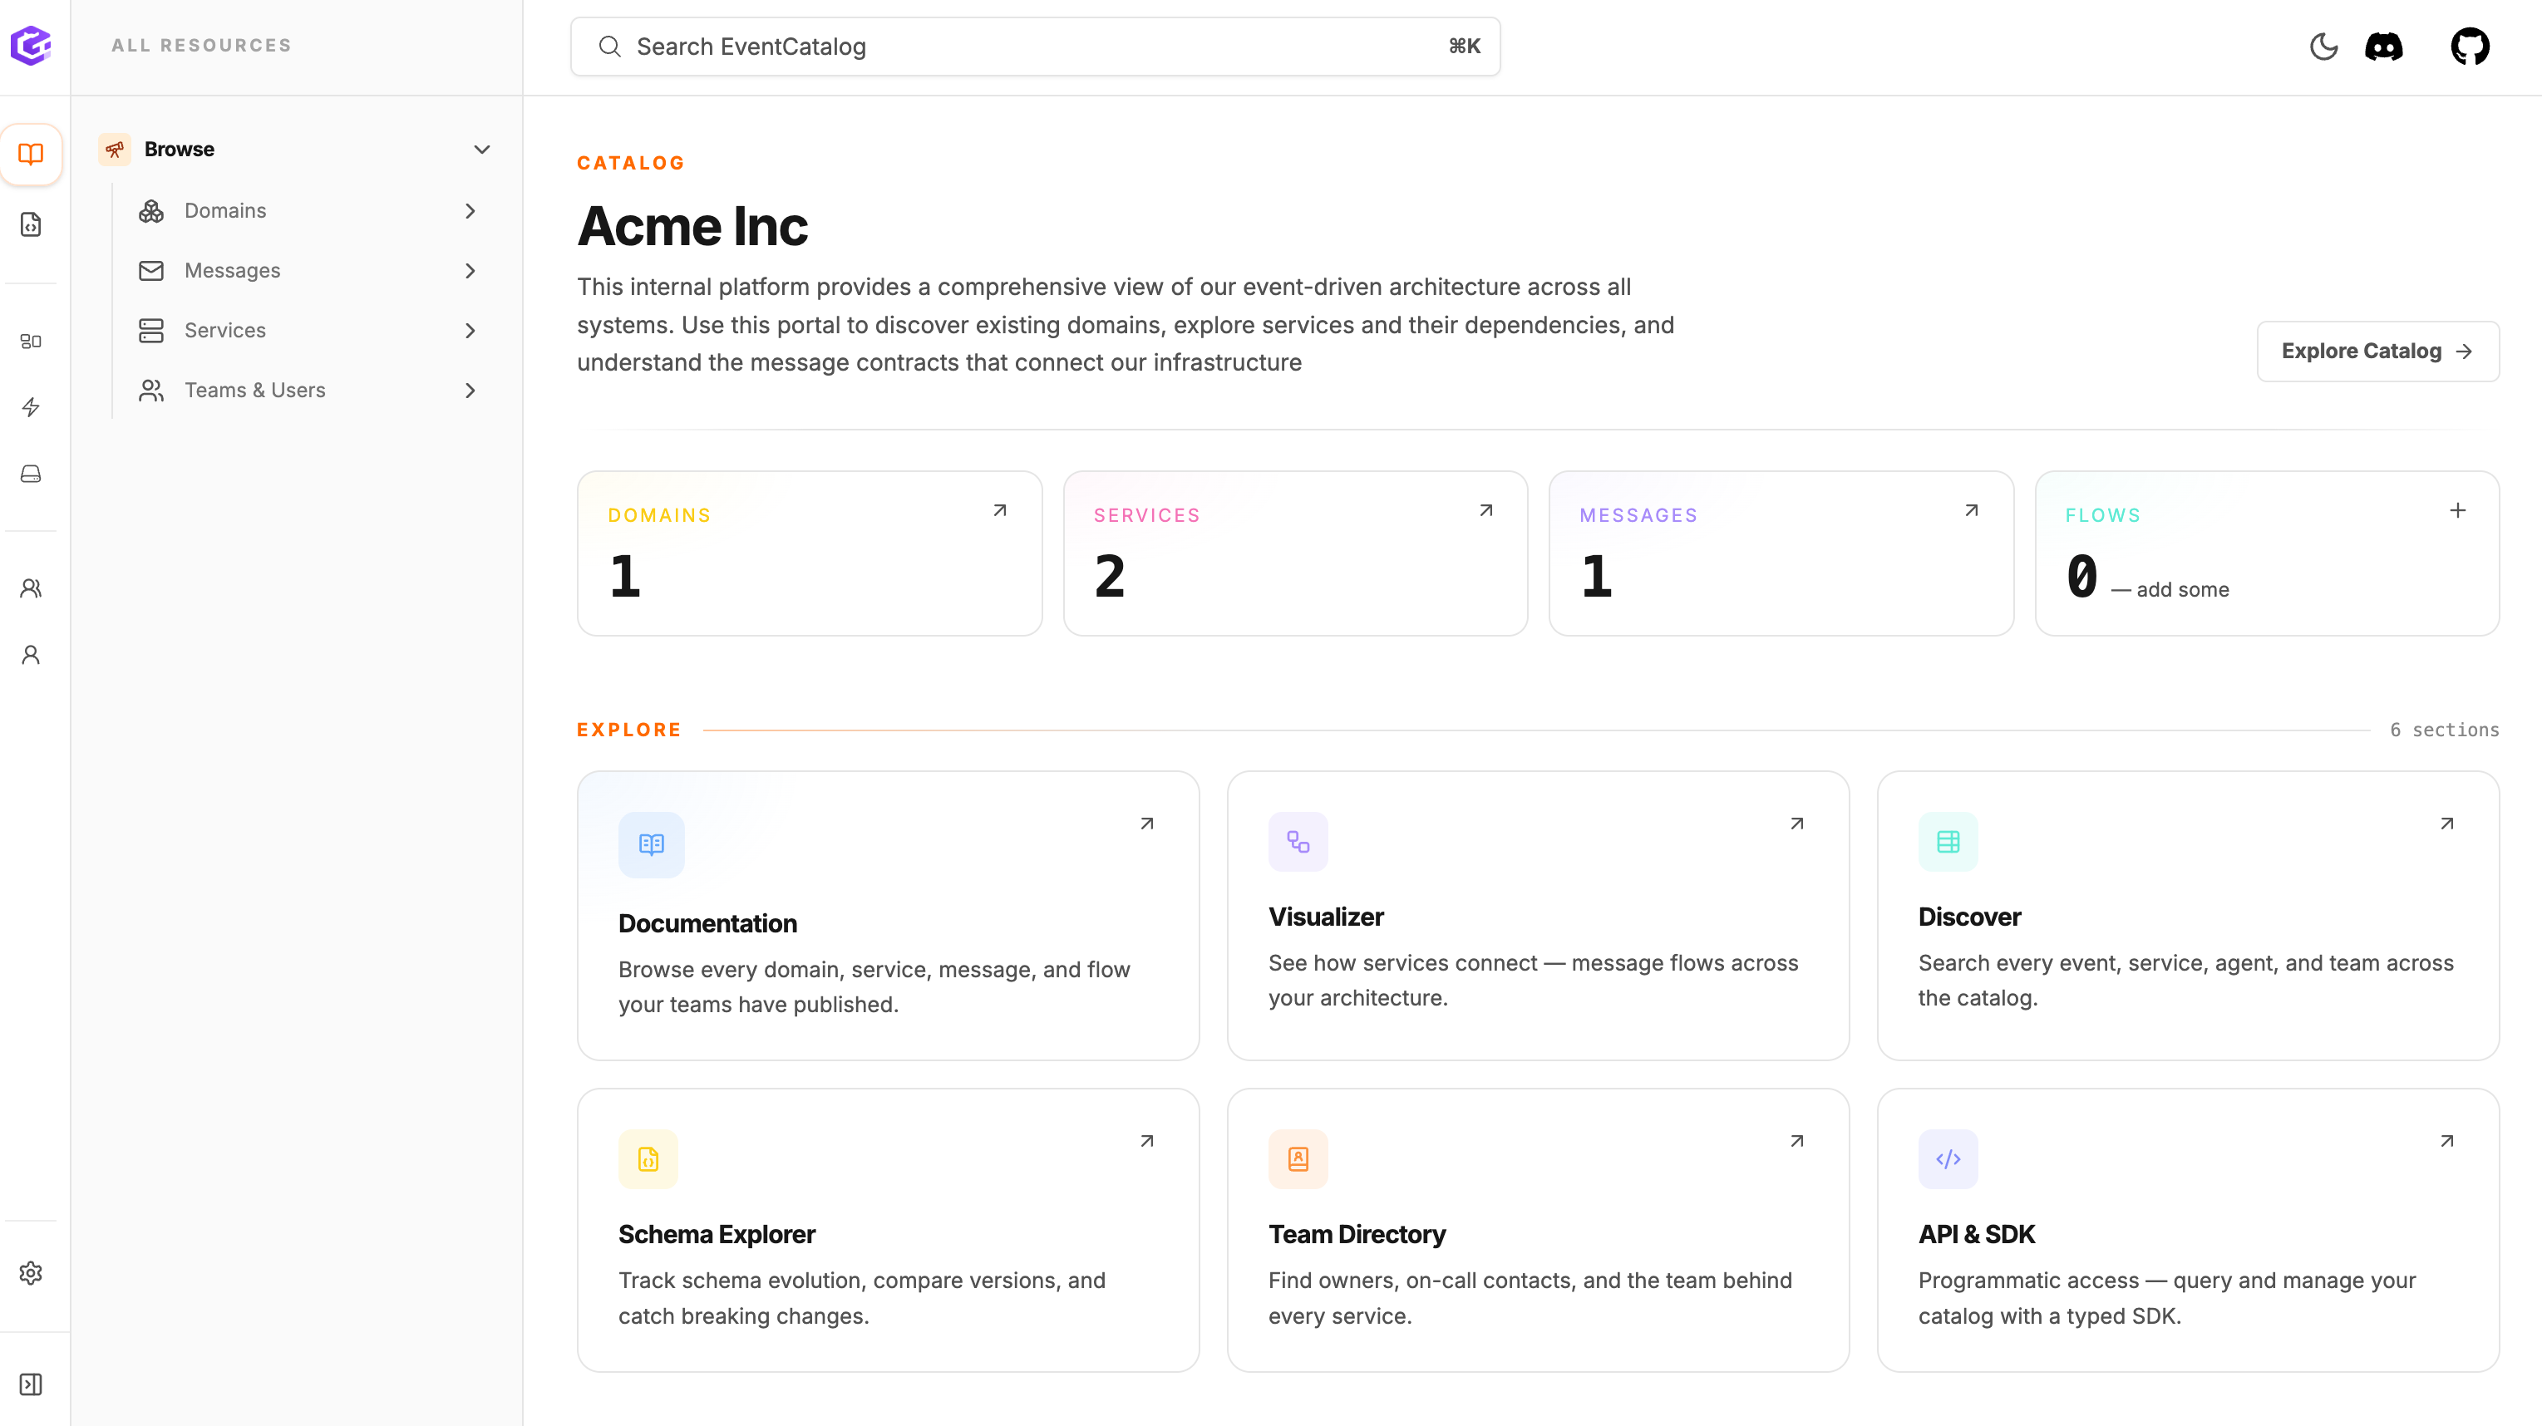
Task: Click the connected-boxes icon in the left rail
Action: tap(31, 342)
